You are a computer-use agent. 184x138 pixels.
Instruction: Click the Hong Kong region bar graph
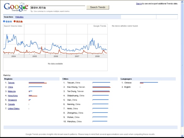coord(33,96)
